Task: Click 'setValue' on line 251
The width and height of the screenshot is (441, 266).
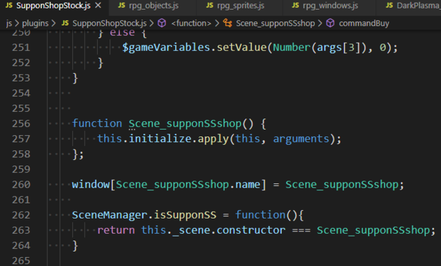Action: (x=242, y=48)
